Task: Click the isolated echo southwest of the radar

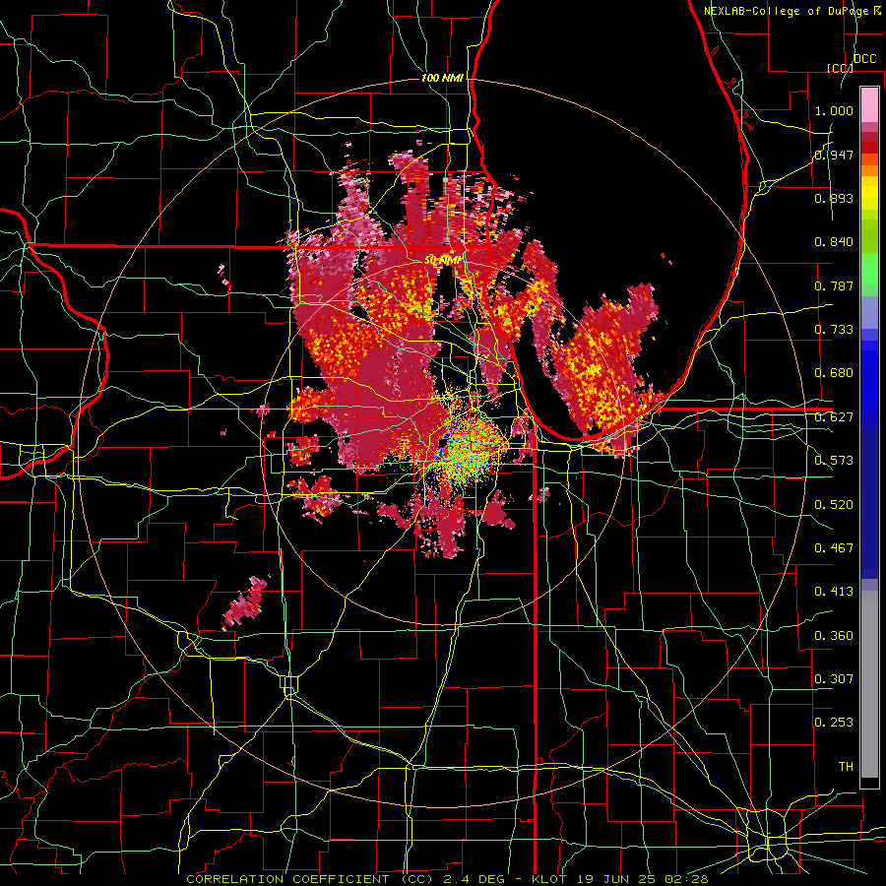Action: [x=245, y=603]
